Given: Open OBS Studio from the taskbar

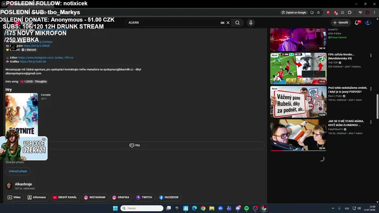Looking at the screenshot, I should click(x=255, y=208).
